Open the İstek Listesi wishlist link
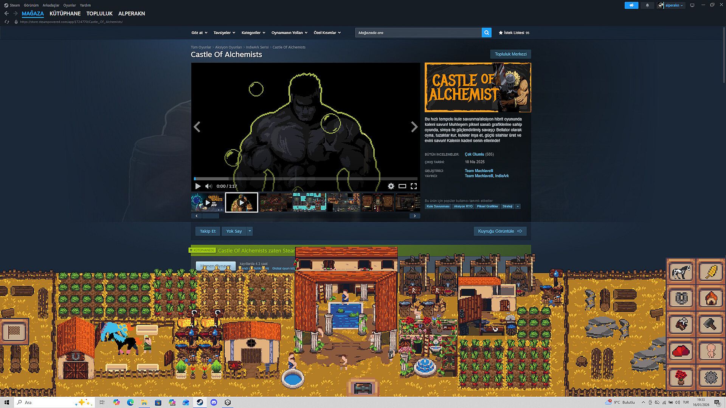This screenshot has width=726, height=408. point(514,32)
